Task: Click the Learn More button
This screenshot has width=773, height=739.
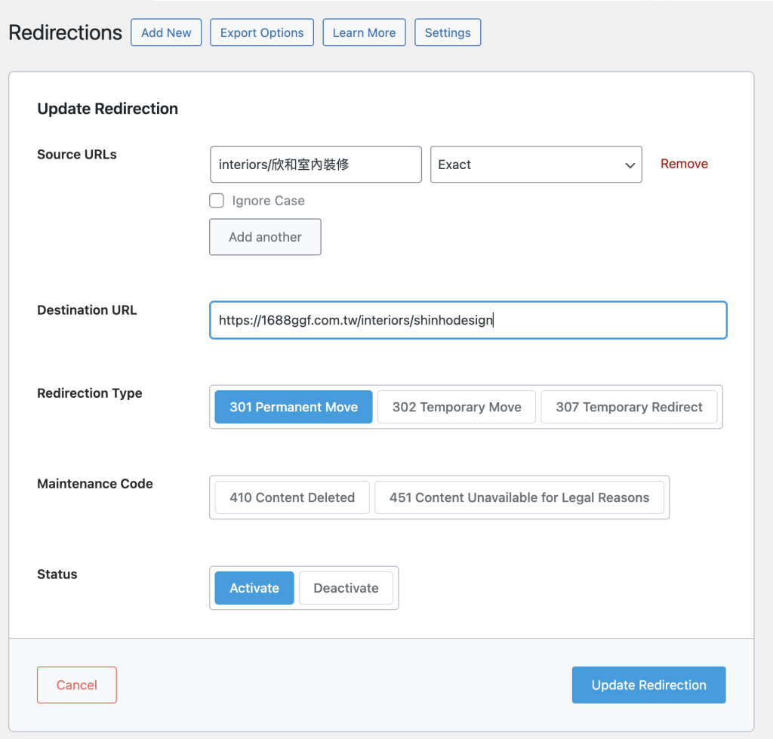Action: [x=364, y=32]
